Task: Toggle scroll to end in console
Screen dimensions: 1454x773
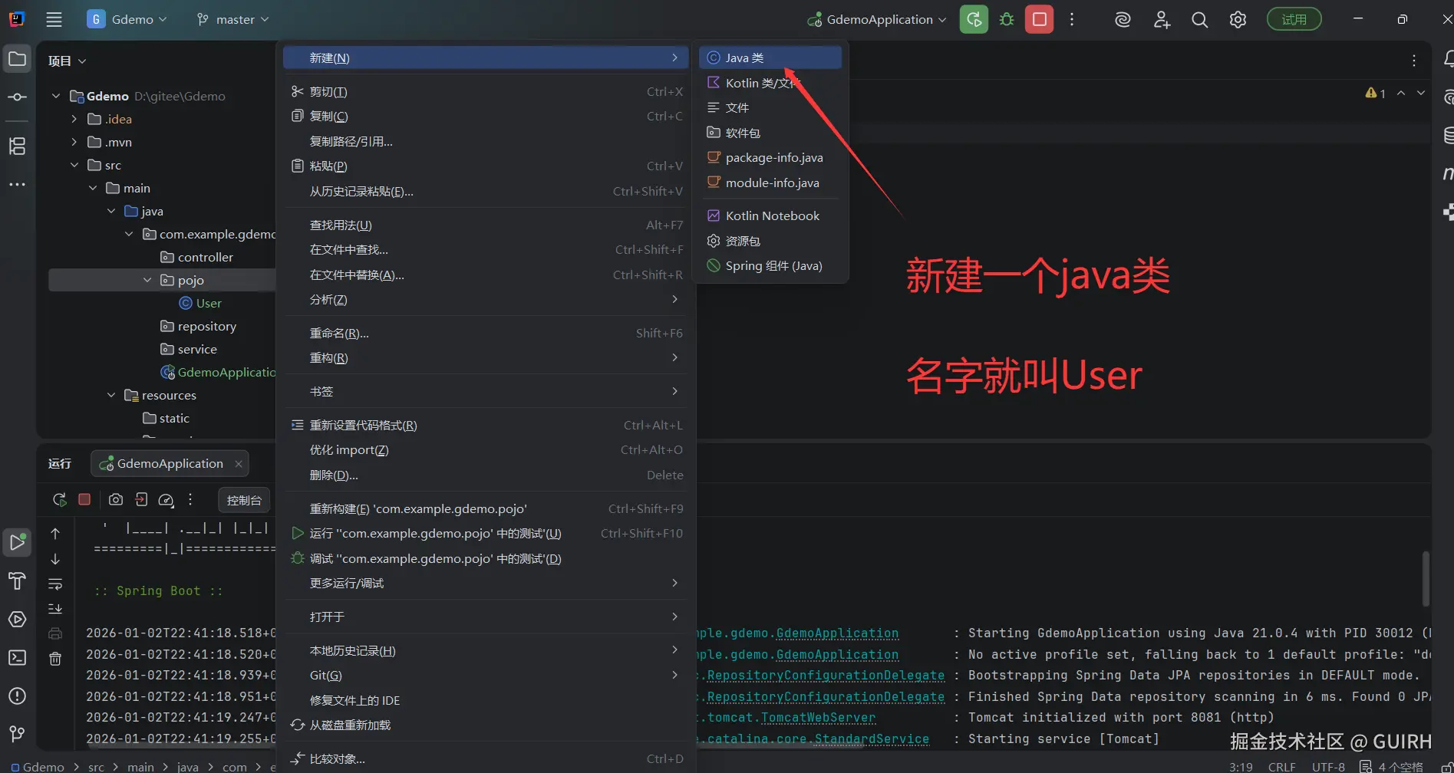Action: tap(55, 609)
